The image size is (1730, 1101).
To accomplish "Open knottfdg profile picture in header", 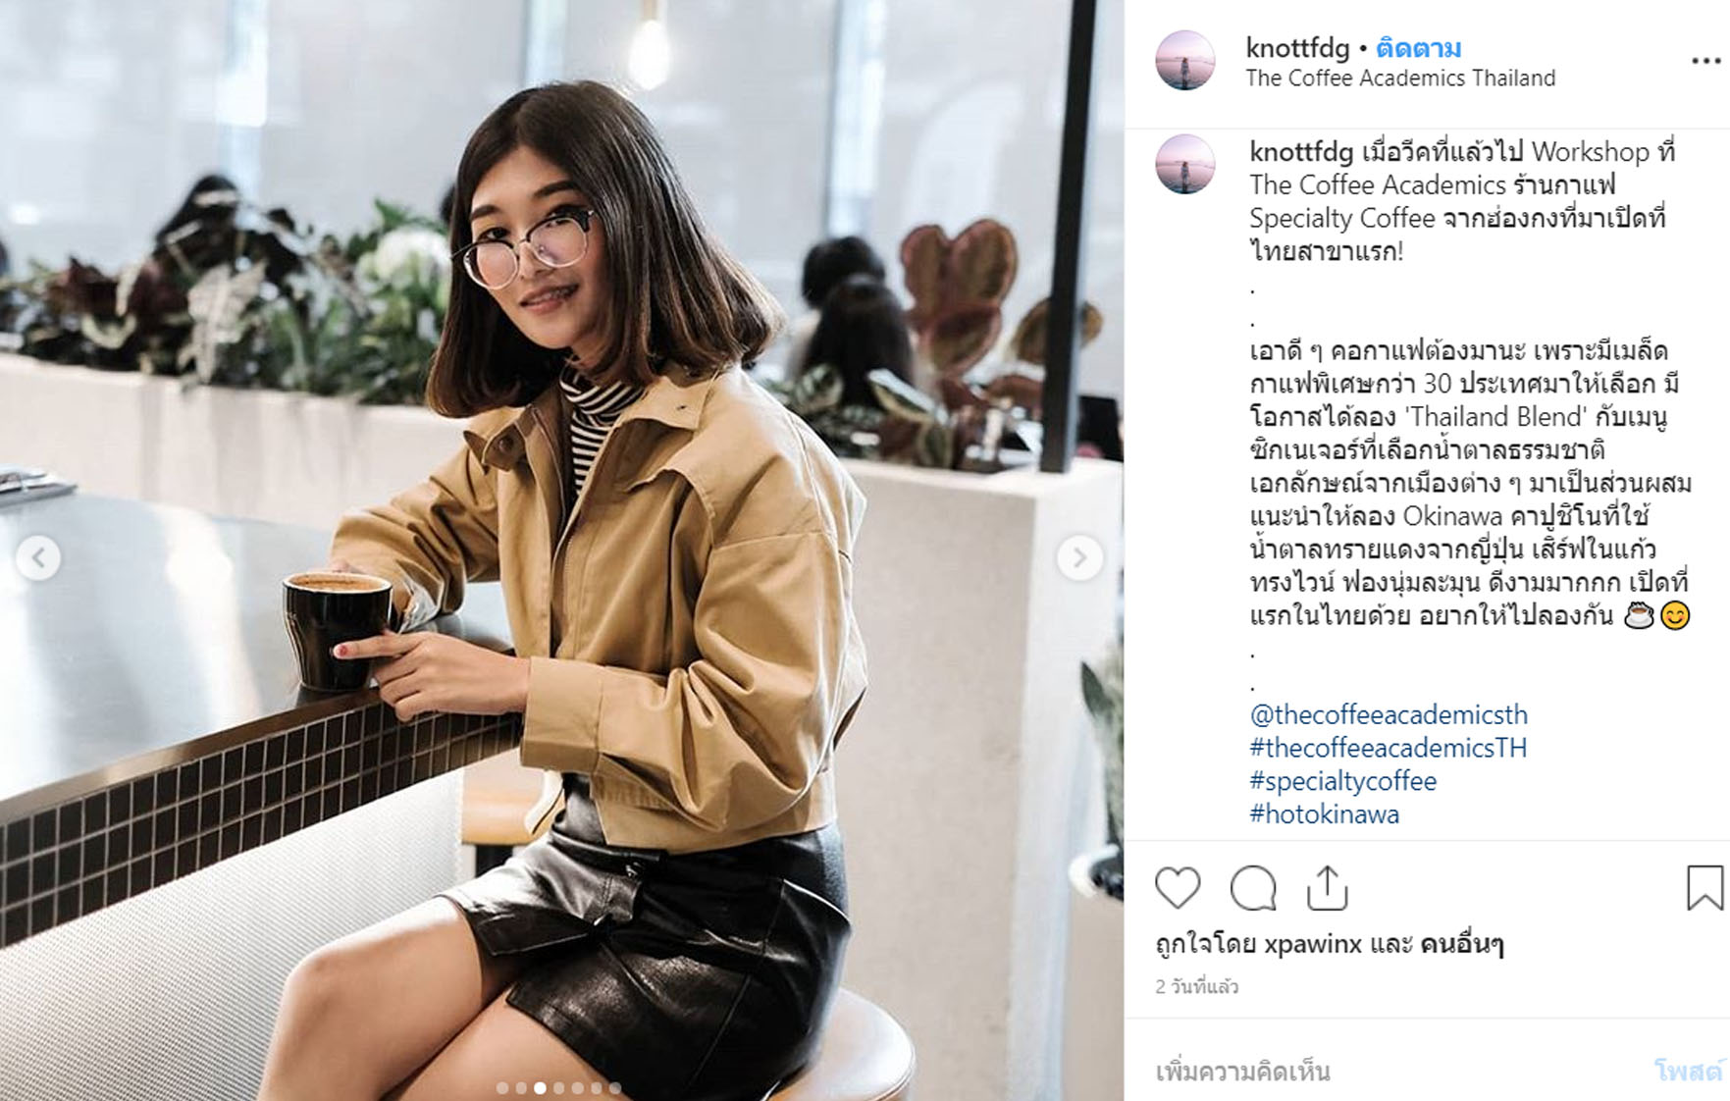I will (1184, 60).
